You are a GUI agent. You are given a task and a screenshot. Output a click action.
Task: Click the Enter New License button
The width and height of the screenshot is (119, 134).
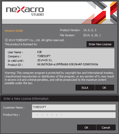(x=100, y=44)
